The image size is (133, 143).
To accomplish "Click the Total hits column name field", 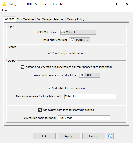I will click(x=90, y=96).
